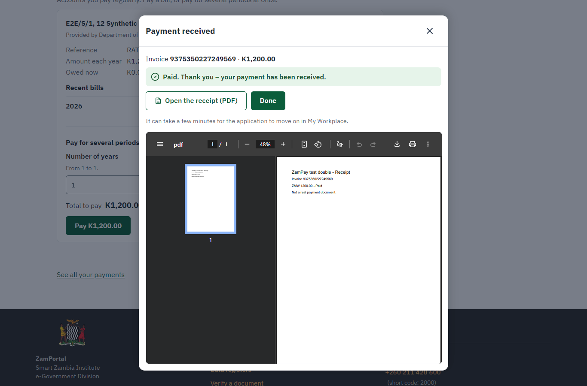Click the 48% zoom level field

265,145
